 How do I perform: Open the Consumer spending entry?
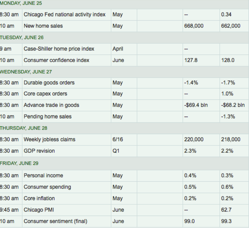point(47,187)
